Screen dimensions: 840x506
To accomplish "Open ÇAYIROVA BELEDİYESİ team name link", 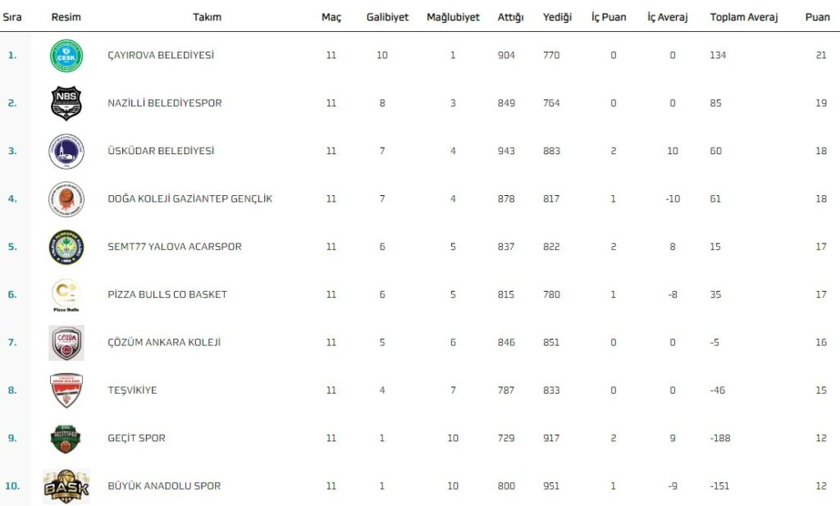I will pos(161,55).
